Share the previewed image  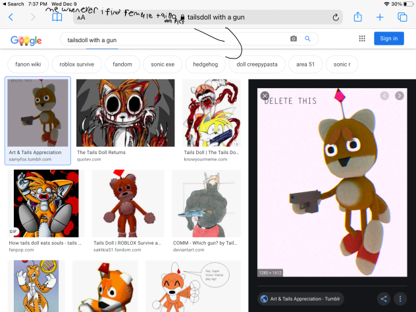383,298
